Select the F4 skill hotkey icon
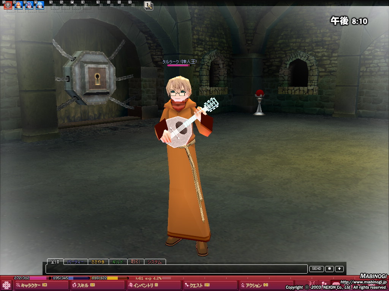 coord(40,5)
